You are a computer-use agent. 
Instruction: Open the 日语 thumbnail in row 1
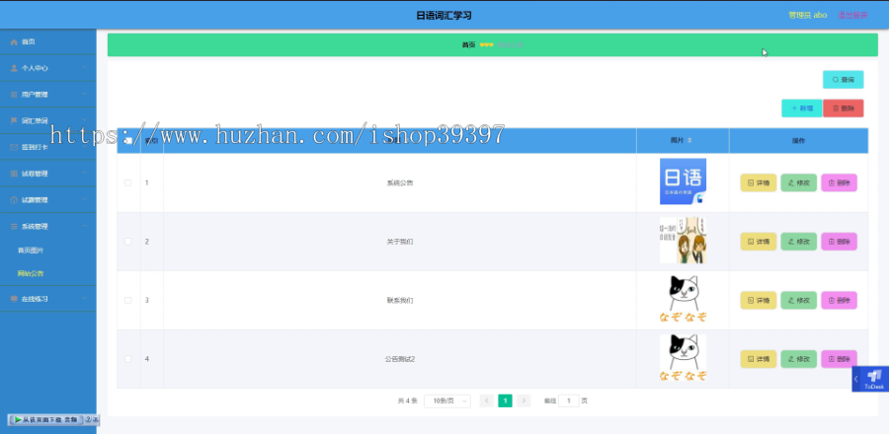pos(683,181)
